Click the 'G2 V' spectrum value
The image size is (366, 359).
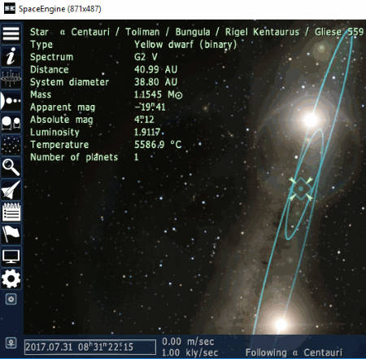click(146, 57)
